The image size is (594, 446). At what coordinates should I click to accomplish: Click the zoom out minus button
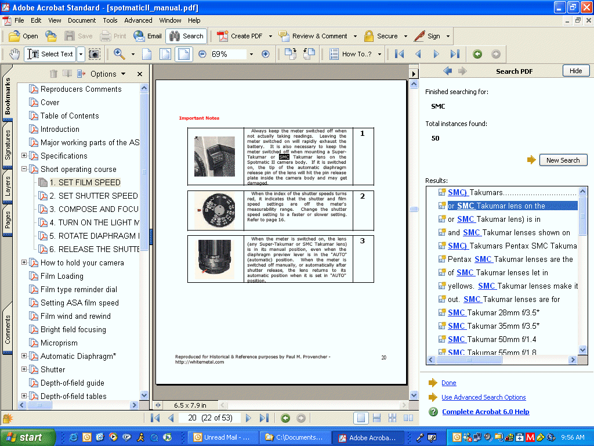click(202, 54)
